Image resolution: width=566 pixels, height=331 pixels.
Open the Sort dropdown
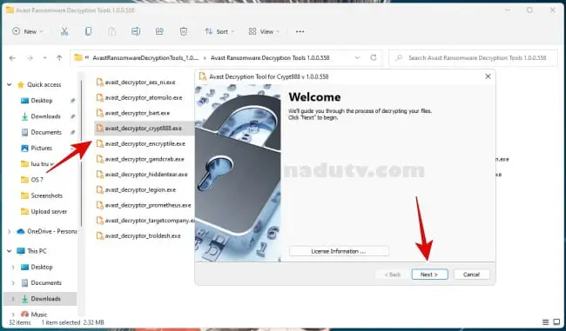coord(219,31)
